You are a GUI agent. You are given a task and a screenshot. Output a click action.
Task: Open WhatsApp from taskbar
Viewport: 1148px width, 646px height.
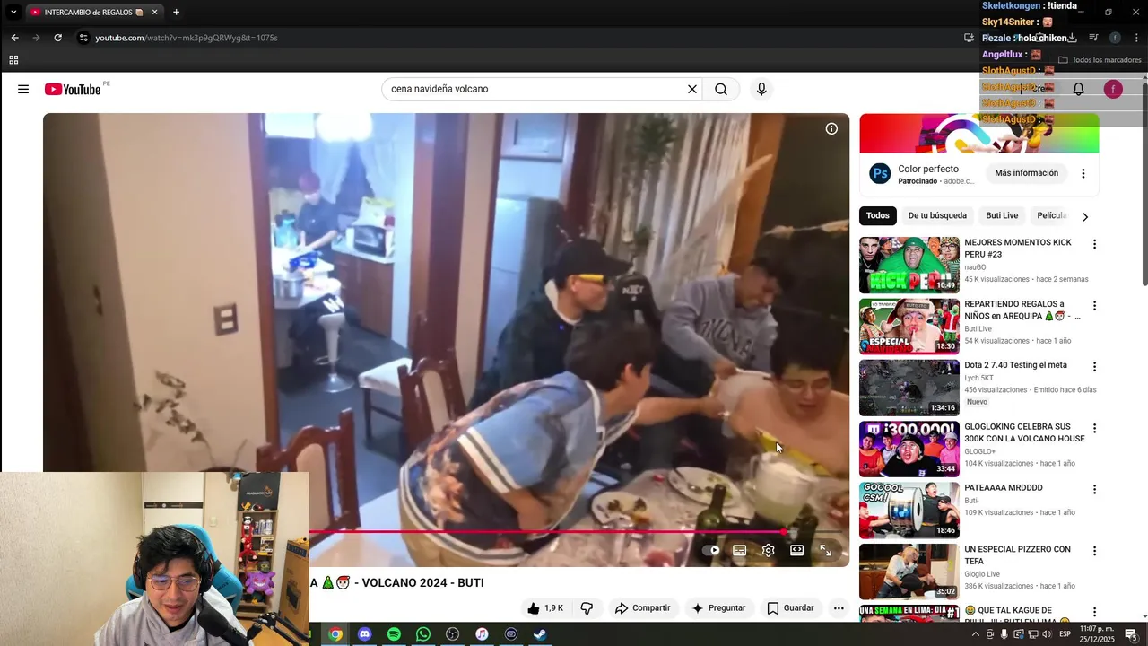[423, 634]
